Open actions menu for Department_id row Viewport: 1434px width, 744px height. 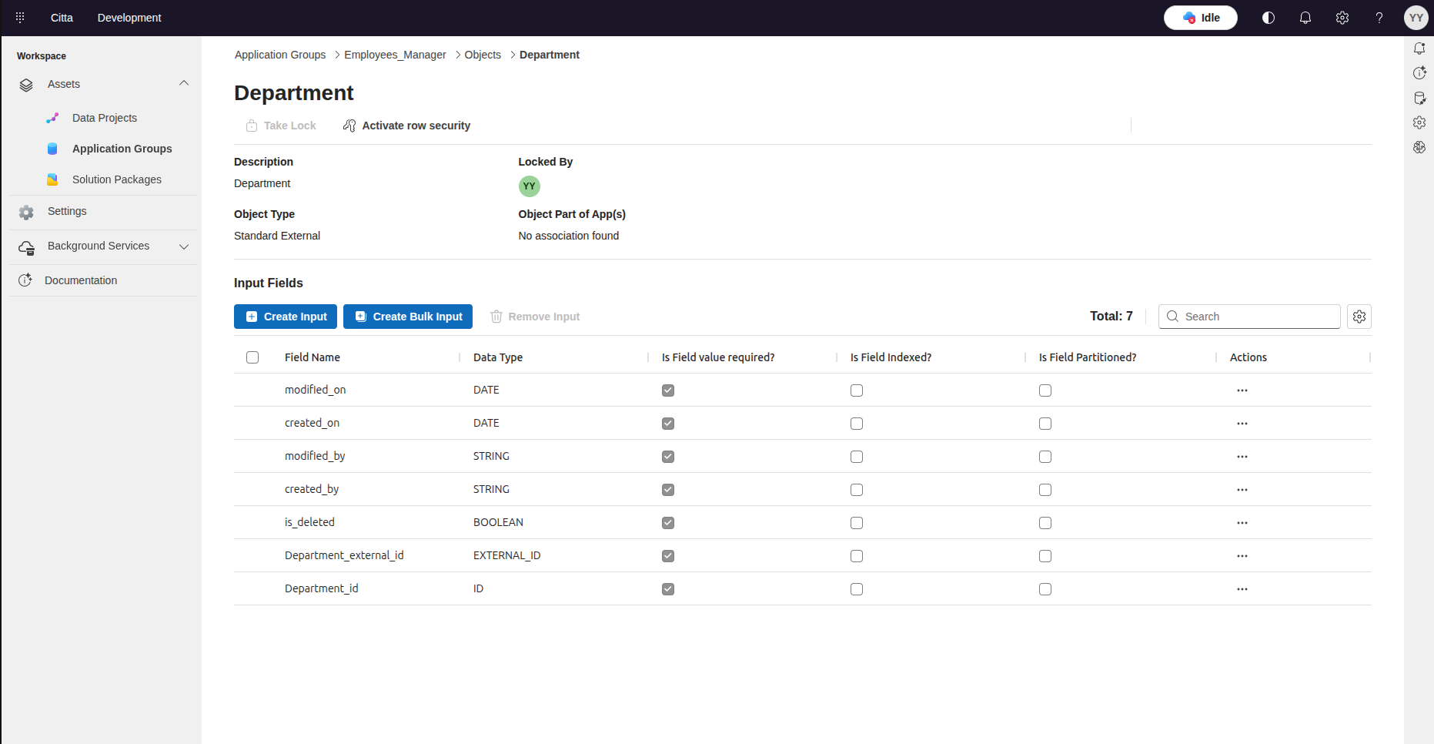[x=1242, y=589]
